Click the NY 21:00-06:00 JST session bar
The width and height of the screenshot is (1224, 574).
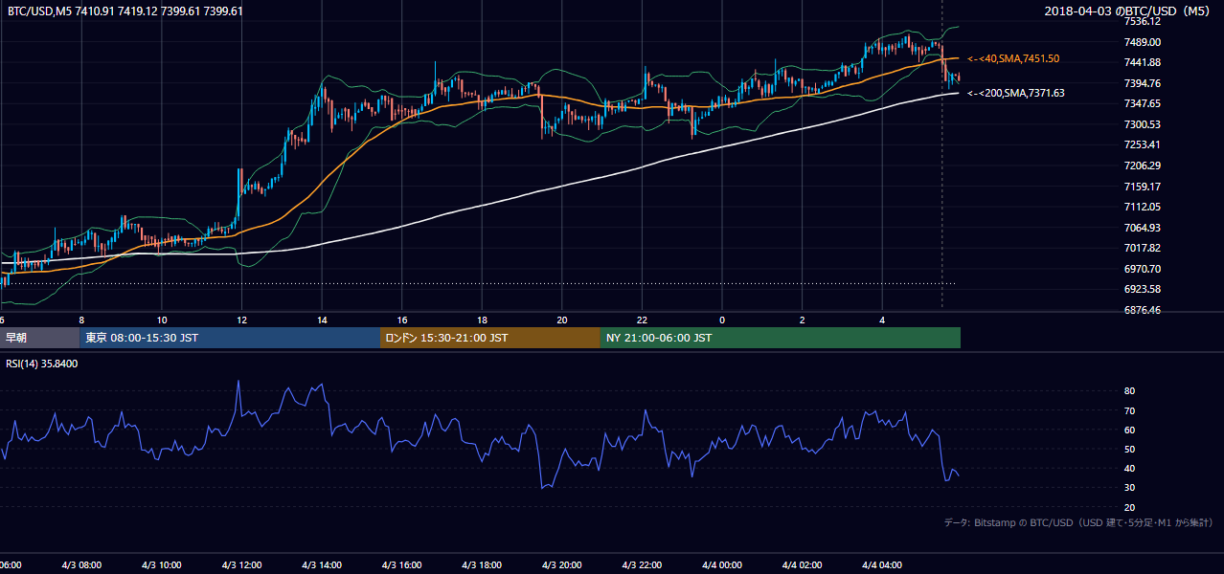(x=781, y=338)
